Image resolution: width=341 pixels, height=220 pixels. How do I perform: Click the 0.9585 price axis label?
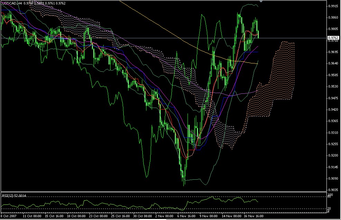pyautogui.click(x=334, y=75)
